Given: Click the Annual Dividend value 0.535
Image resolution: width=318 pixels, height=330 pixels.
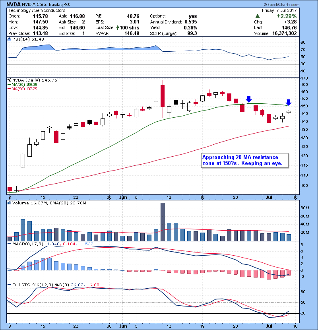Looking at the screenshot, I should pos(191,22).
